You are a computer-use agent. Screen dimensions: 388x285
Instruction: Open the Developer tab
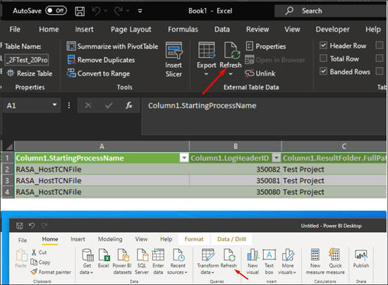[332, 30]
